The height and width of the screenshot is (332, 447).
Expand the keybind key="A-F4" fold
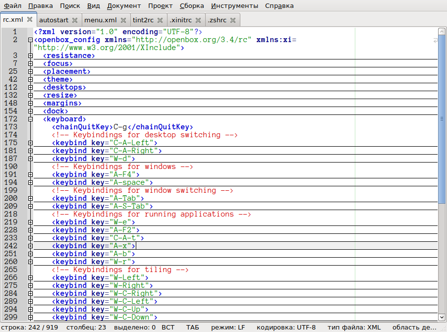point(31,174)
